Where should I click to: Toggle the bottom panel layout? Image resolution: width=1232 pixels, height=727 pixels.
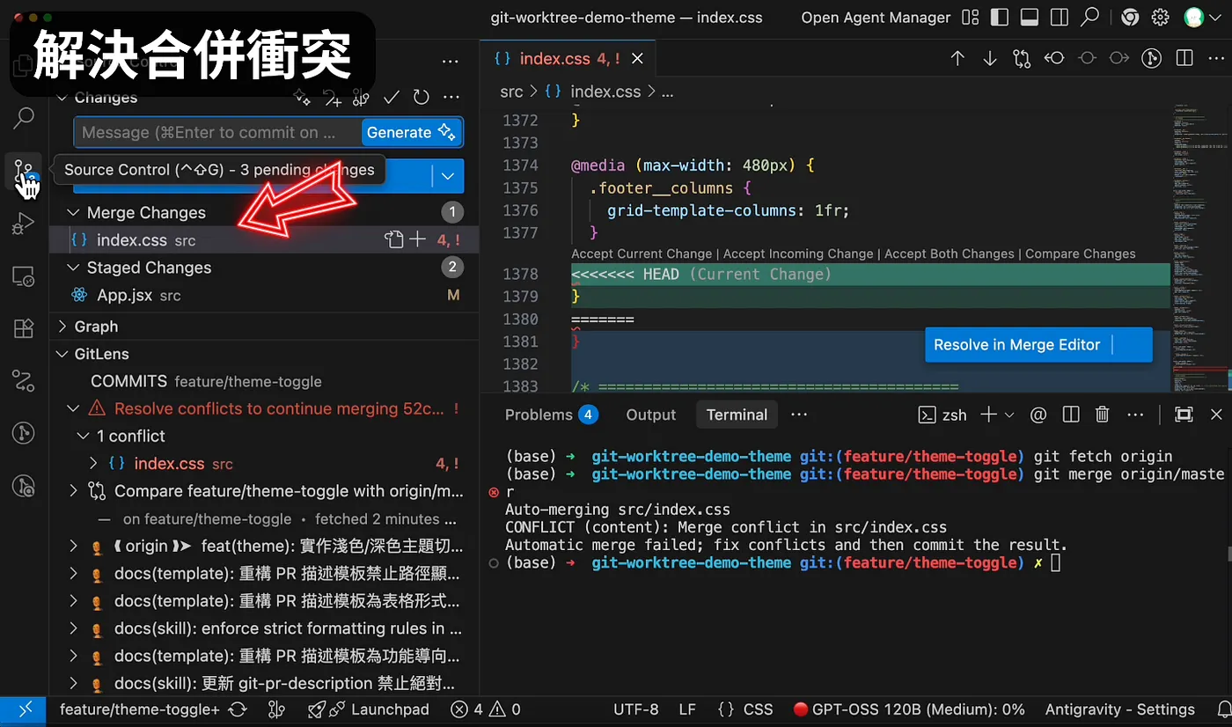1029,18
